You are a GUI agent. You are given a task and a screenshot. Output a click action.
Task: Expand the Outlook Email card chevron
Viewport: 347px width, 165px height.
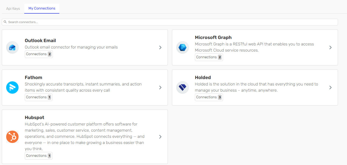160,47
